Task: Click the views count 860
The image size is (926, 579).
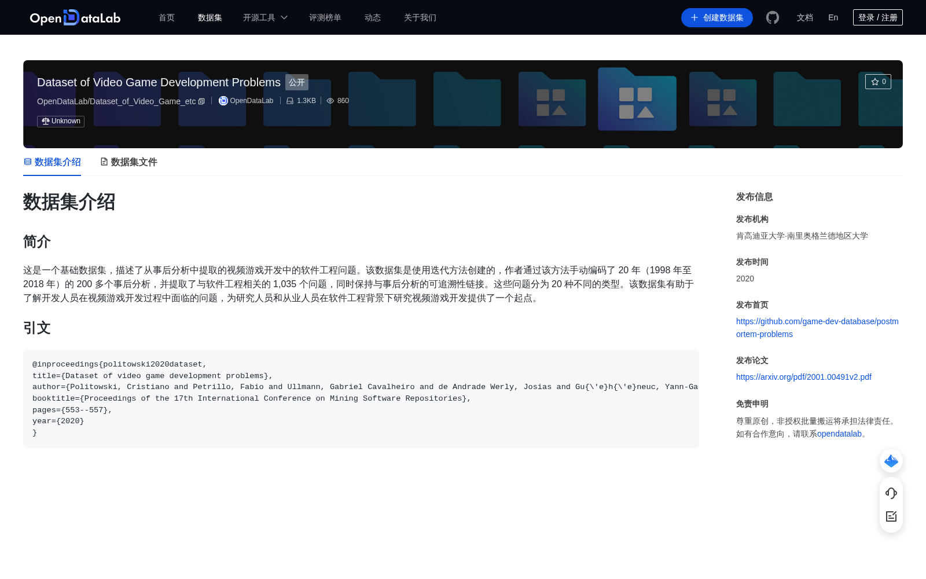Action: click(343, 101)
